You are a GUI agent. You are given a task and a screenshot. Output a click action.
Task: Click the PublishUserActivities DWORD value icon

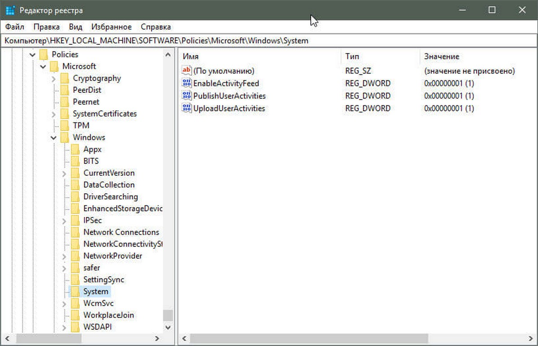(x=187, y=96)
